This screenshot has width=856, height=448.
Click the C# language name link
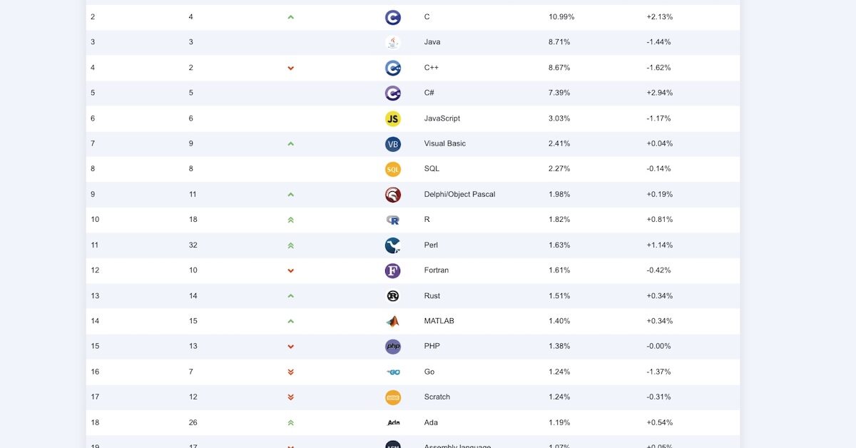[428, 93]
